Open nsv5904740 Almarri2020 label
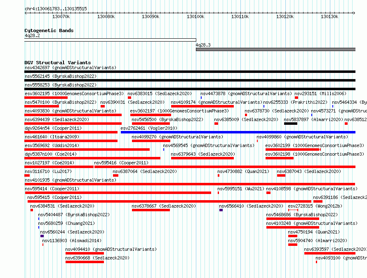367x278 pixels. tap(318, 241)
